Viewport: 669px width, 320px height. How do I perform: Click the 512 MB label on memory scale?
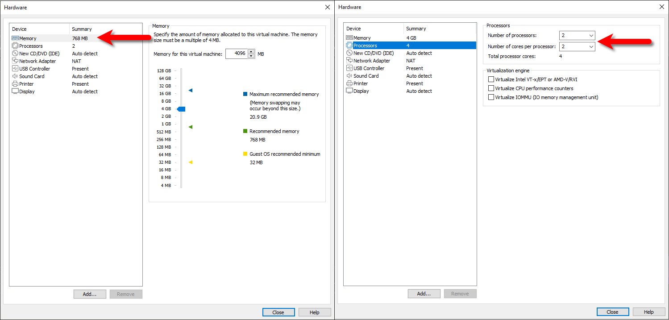point(164,132)
